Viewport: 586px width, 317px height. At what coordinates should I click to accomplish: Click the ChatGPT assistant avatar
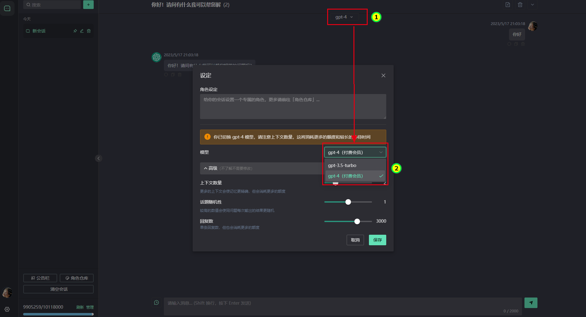156,57
